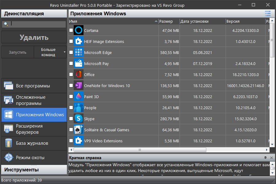Sort list by Имя column
This screenshot has width=276, height=184.
click(113, 21)
